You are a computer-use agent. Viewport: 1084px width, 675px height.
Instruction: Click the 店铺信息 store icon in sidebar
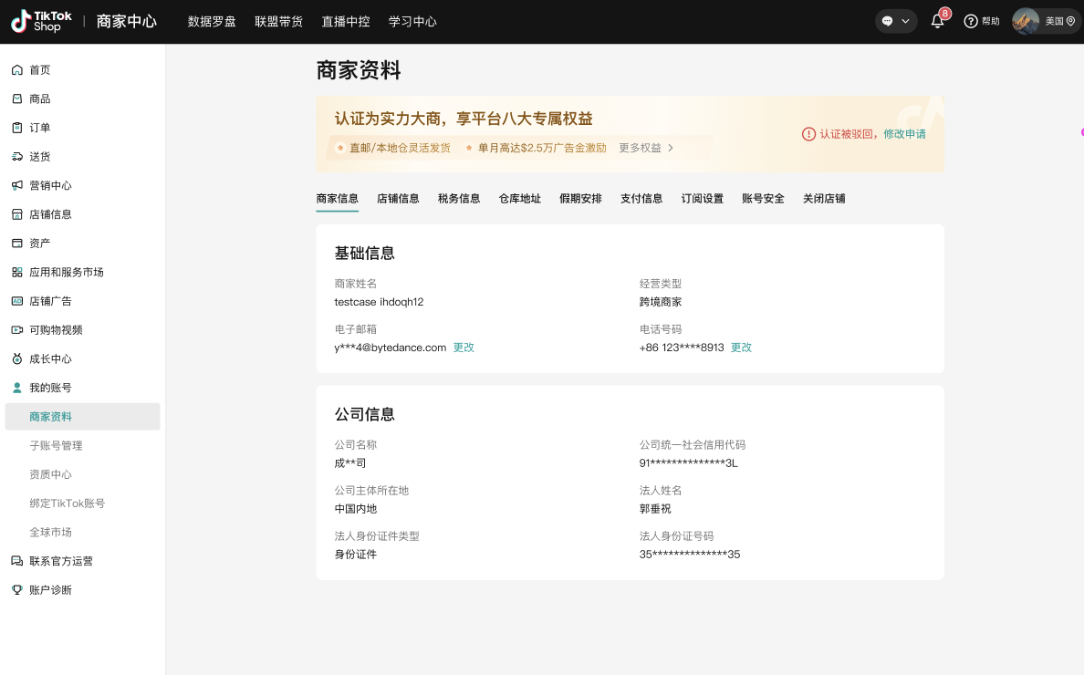coord(17,214)
